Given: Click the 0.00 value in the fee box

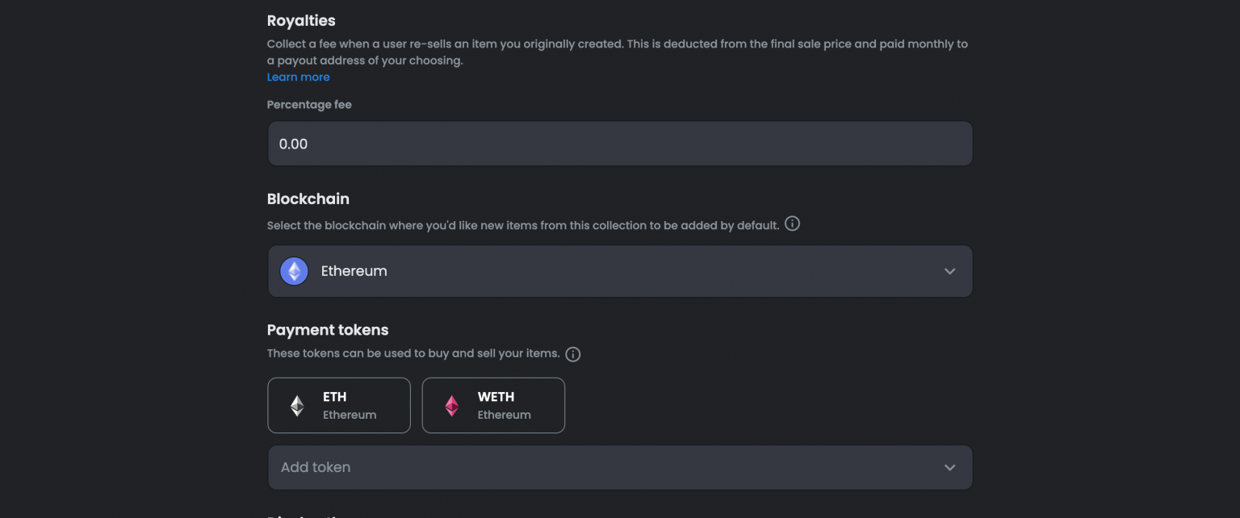Looking at the screenshot, I should (x=292, y=143).
